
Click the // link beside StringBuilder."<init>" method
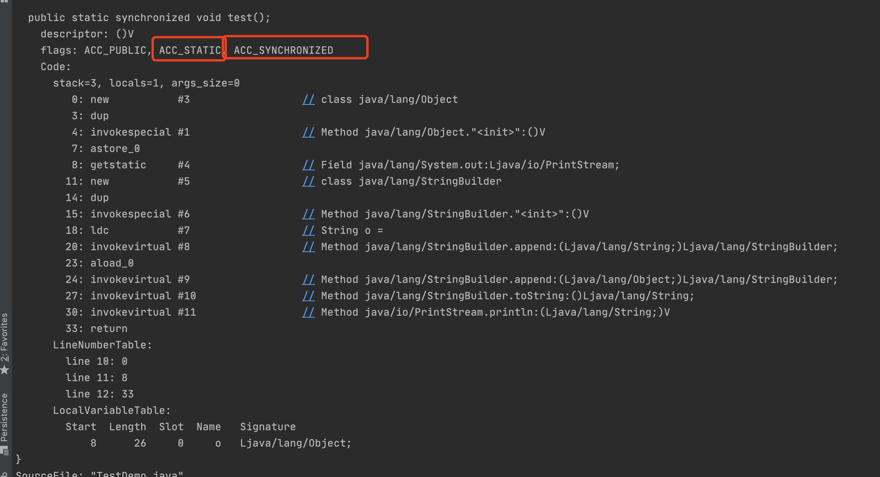[308, 214]
